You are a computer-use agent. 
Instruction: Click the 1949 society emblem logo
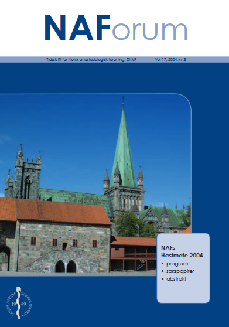tap(19, 303)
